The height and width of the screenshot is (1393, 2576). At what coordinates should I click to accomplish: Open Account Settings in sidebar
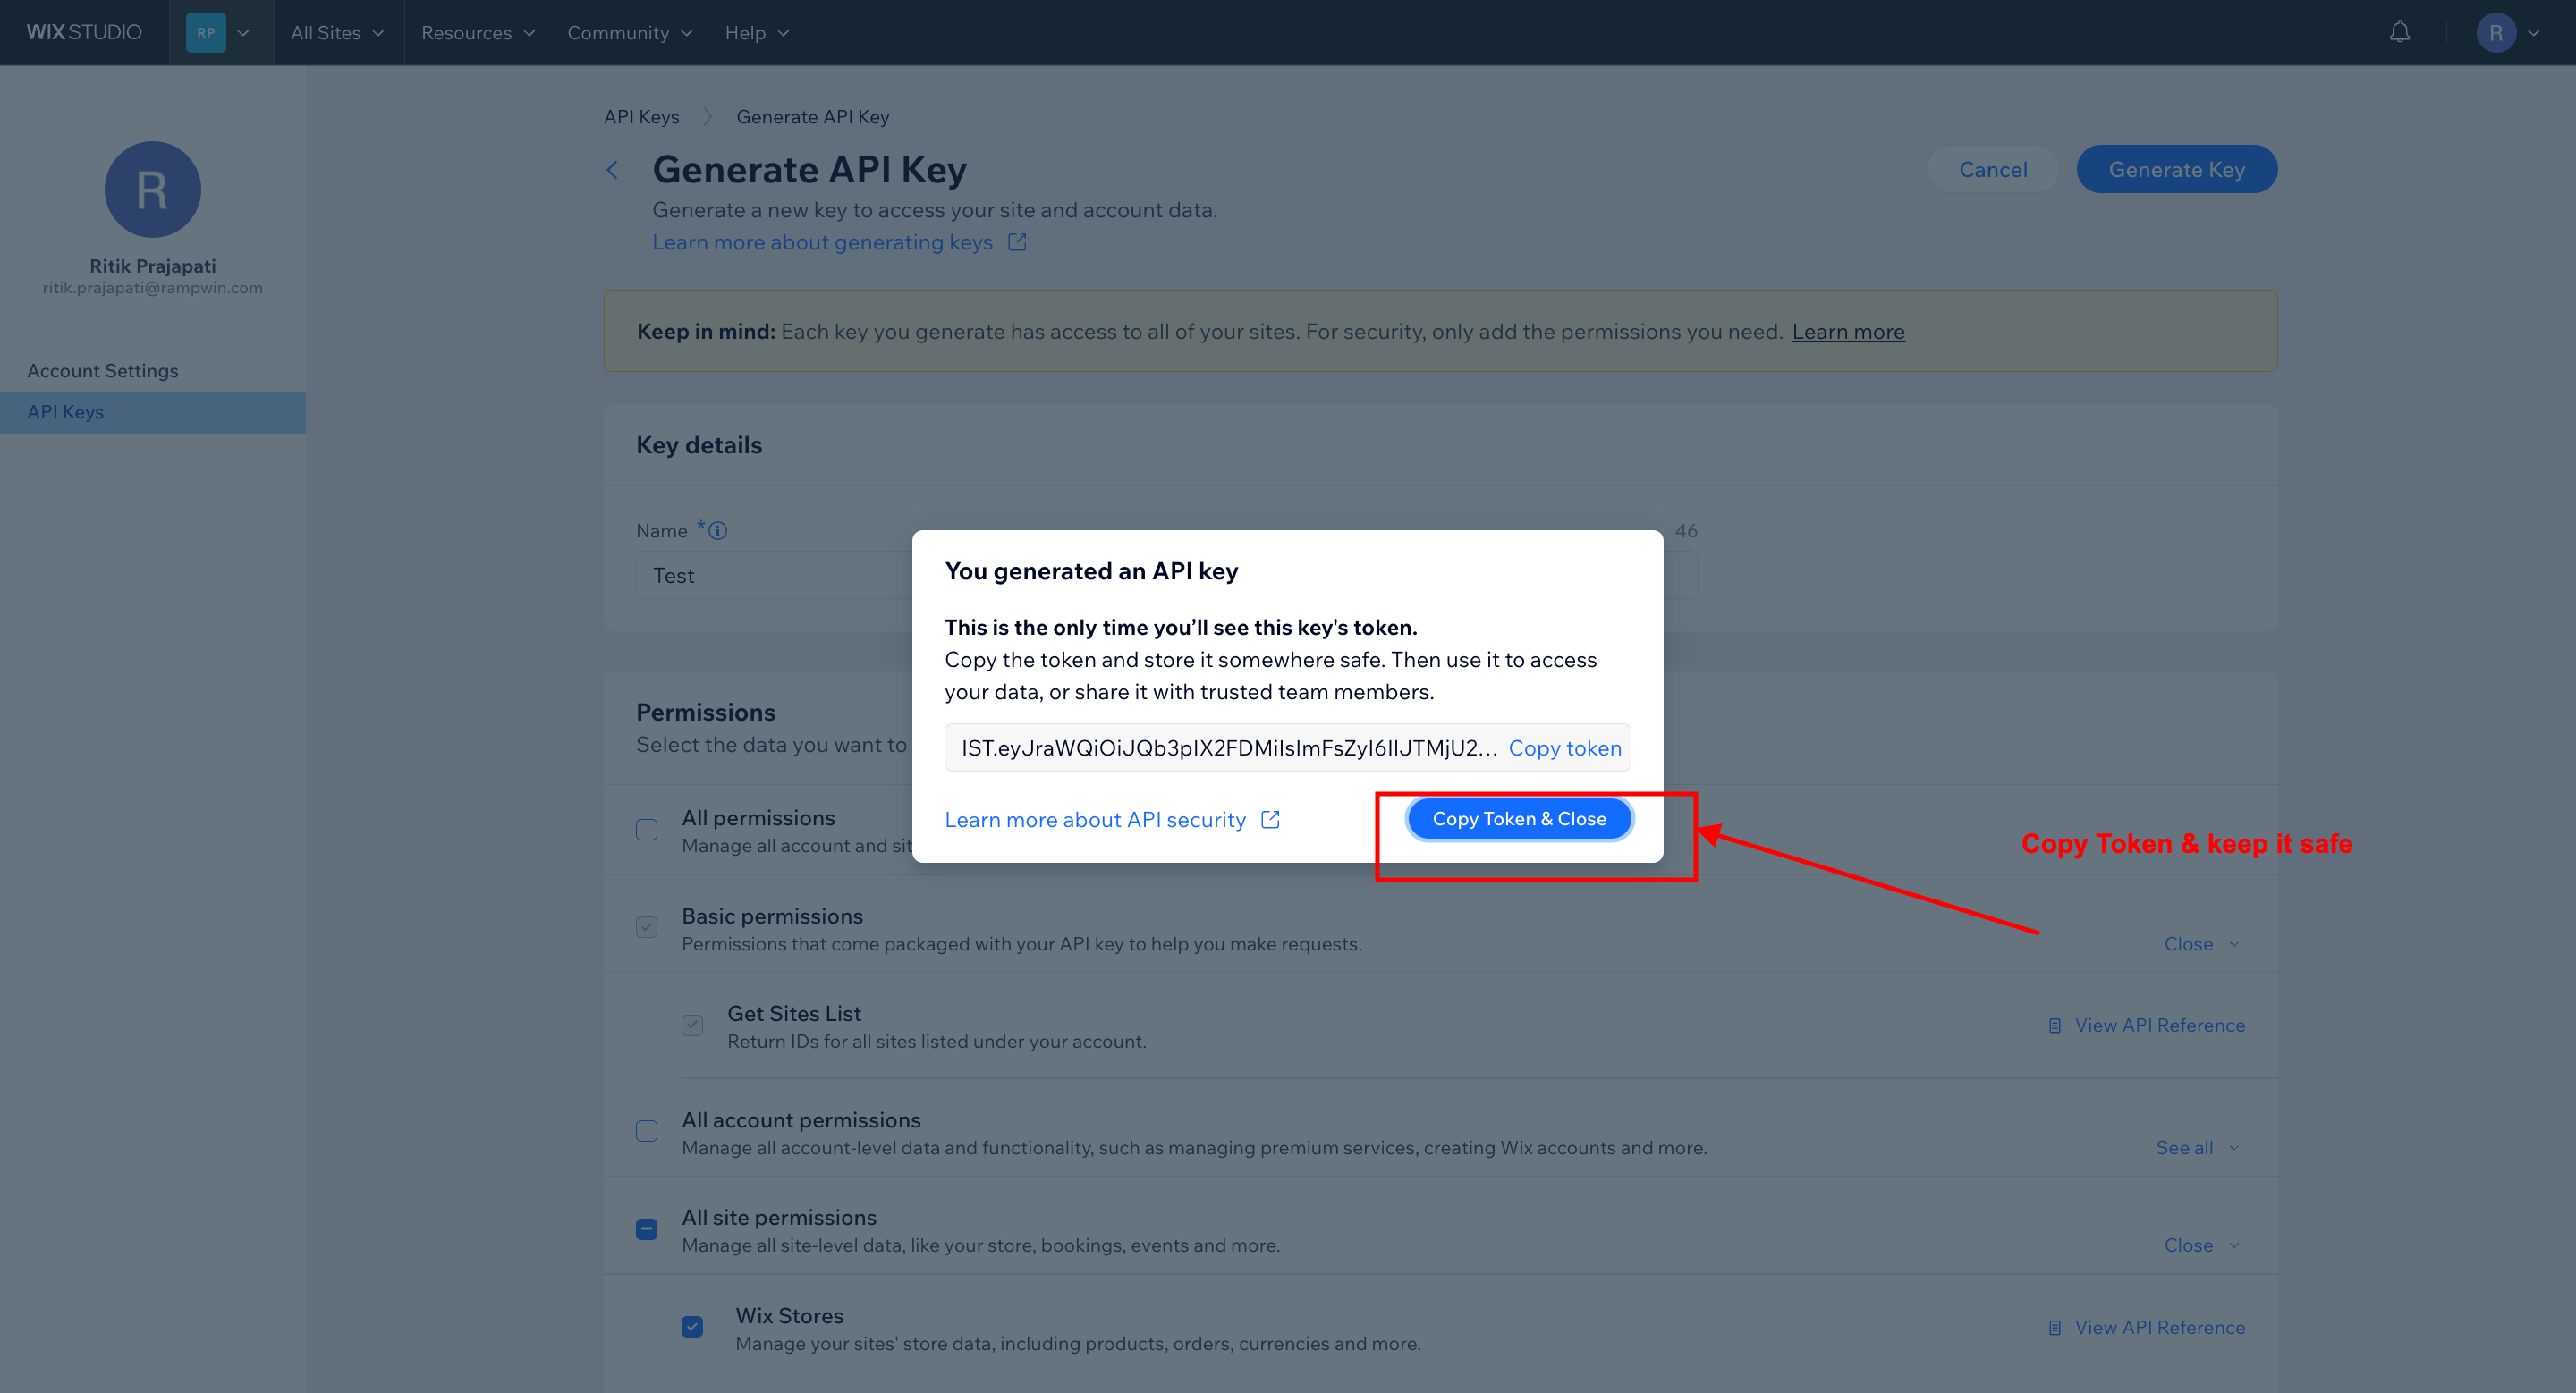[x=103, y=371]
